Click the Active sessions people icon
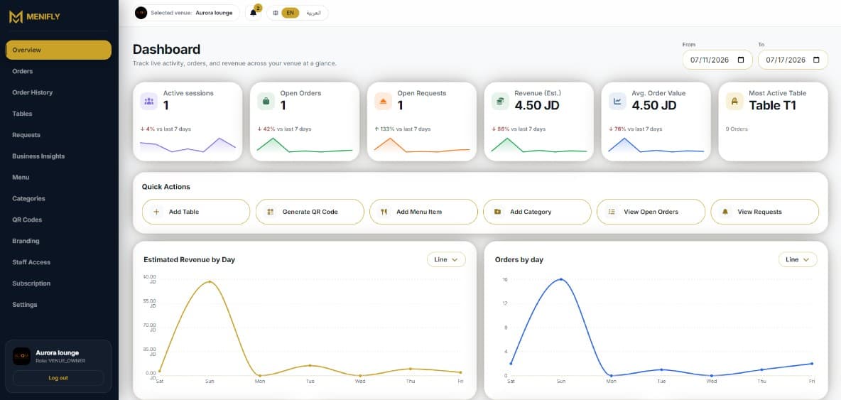Screen dimensions: 841x400 148,101
